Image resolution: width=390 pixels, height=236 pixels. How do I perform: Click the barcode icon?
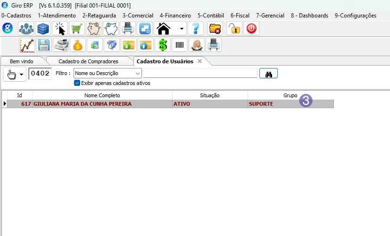[180, 45]
